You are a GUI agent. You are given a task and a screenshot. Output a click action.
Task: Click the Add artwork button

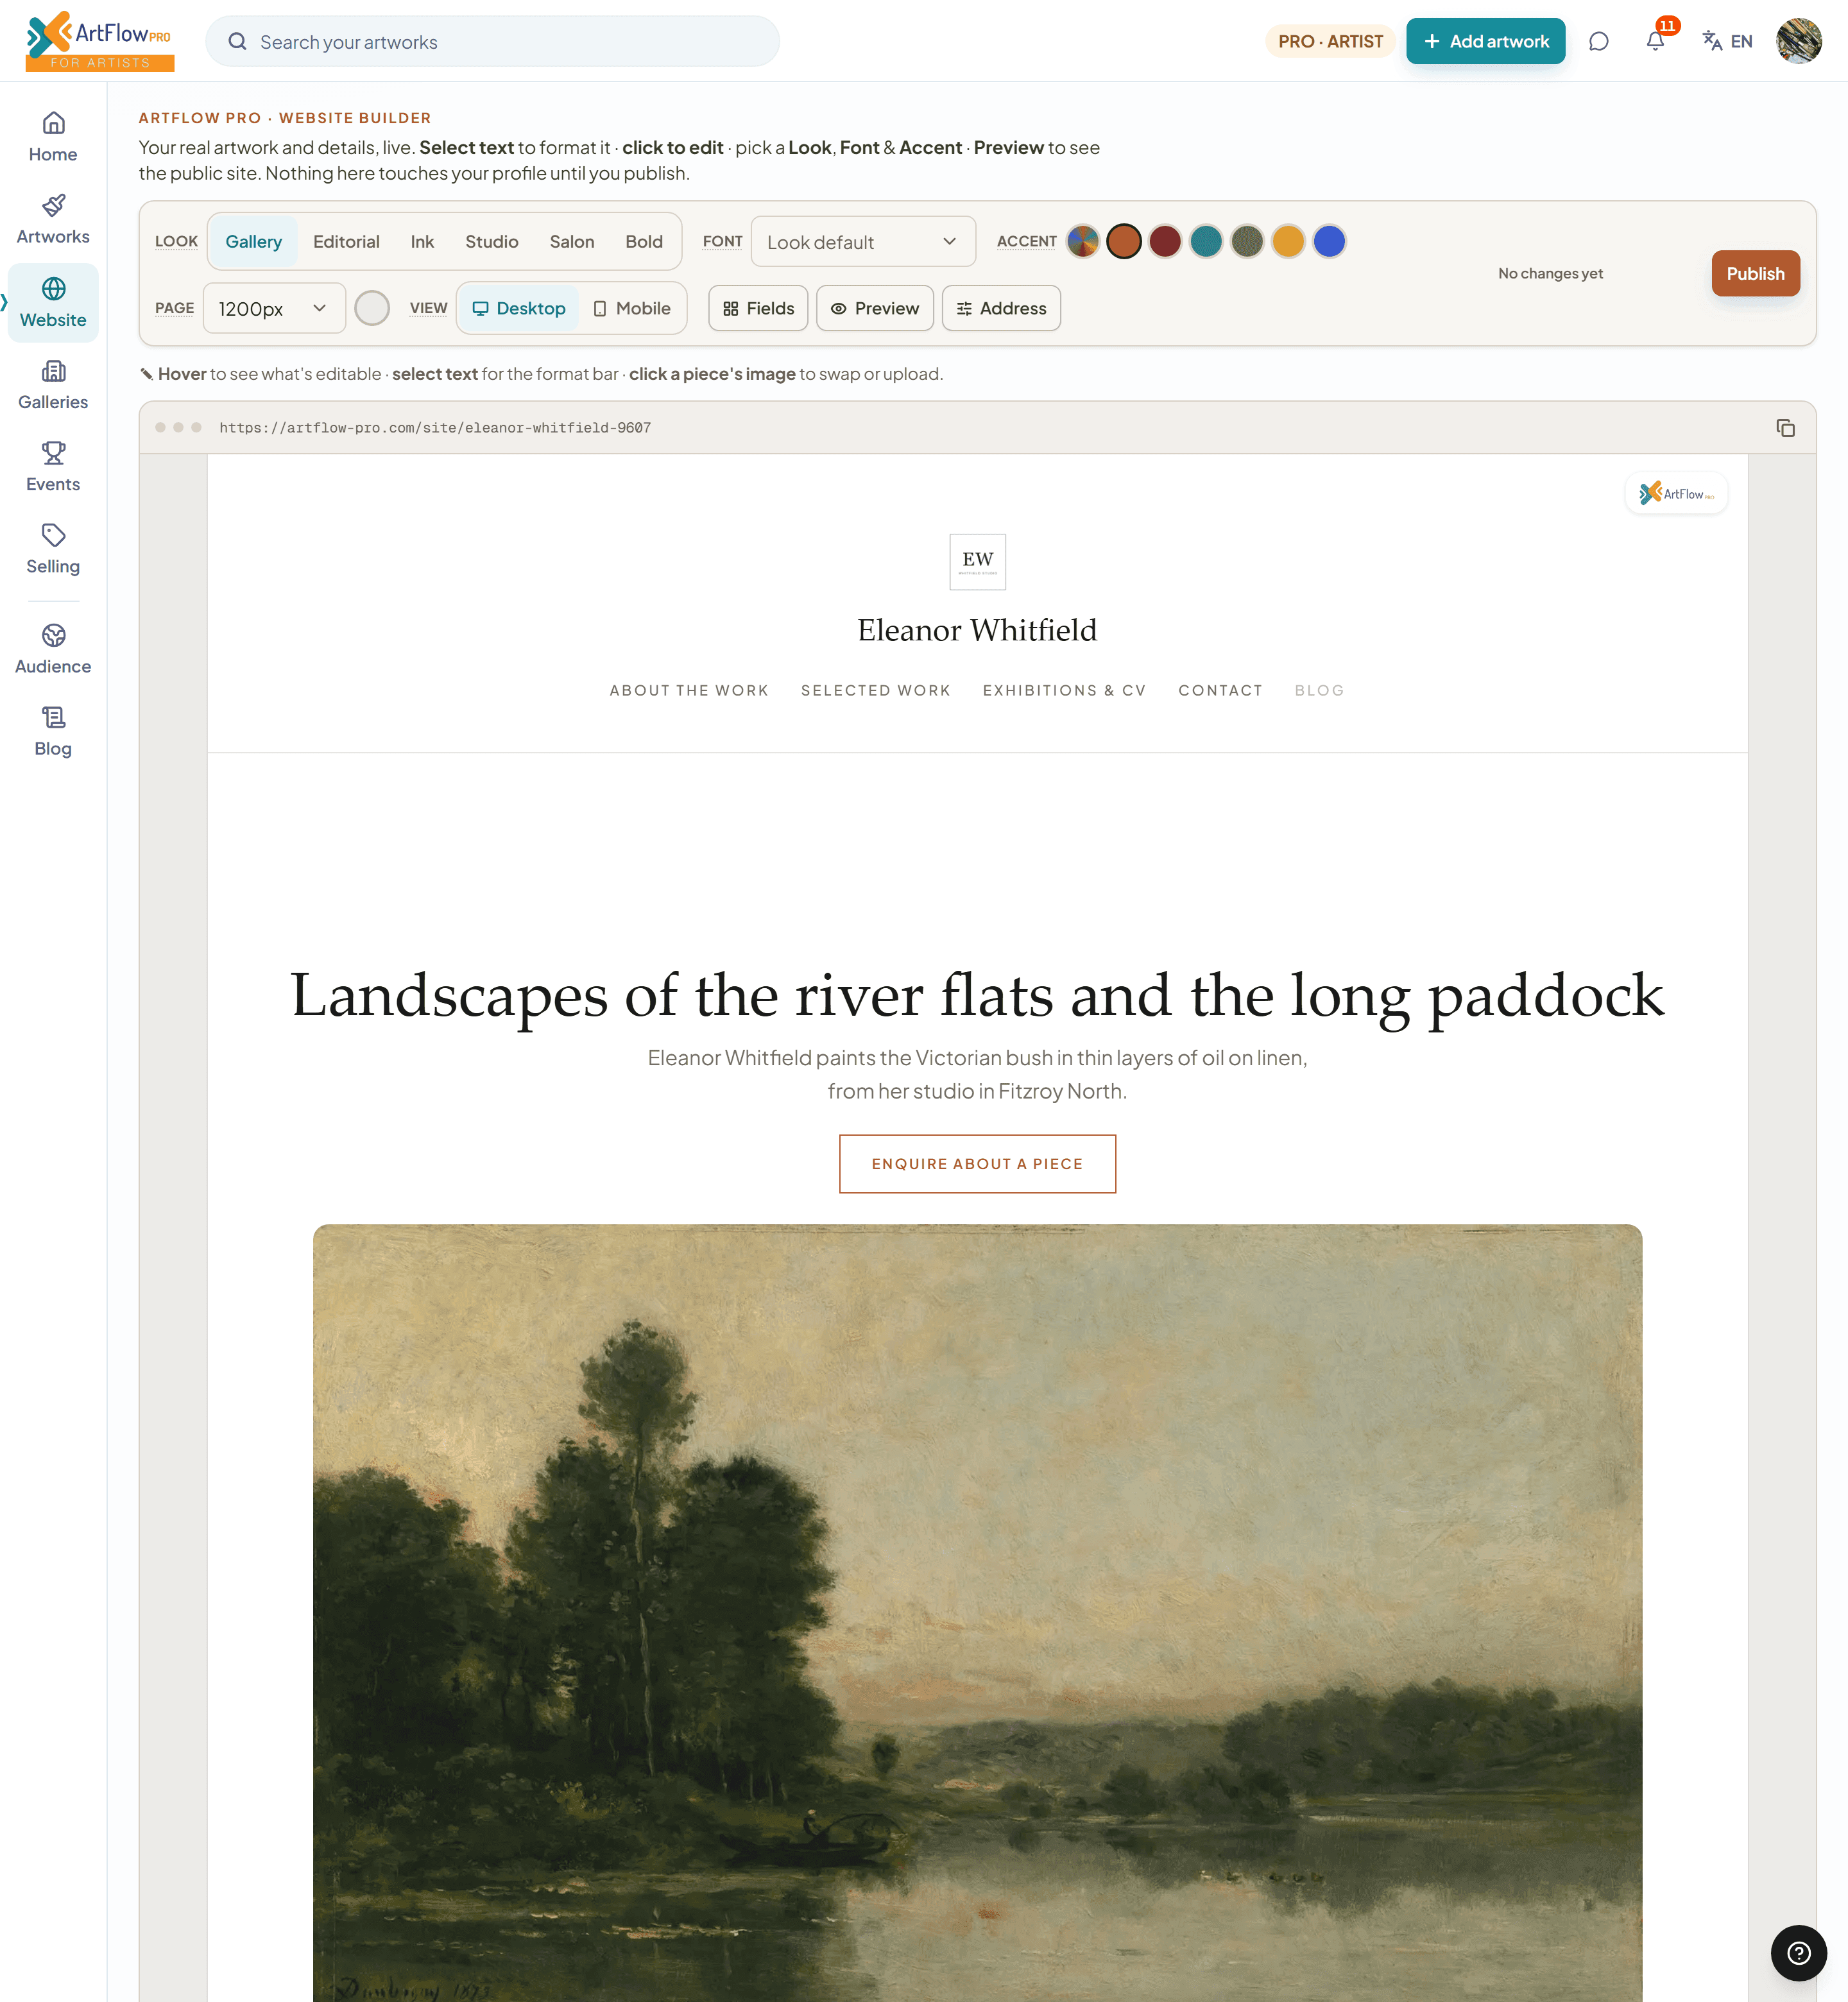point(1485,41)
